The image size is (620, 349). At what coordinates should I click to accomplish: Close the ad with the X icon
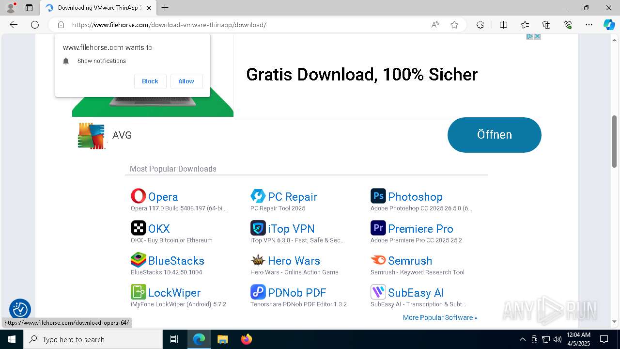coord(537,37)
